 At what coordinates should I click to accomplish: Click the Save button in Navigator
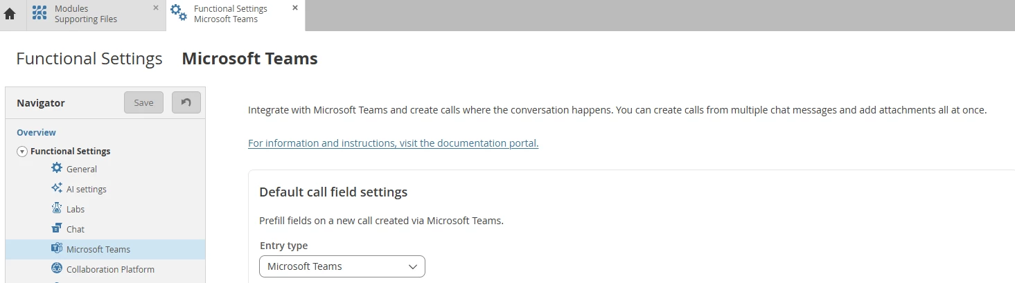tap(143, 102)
